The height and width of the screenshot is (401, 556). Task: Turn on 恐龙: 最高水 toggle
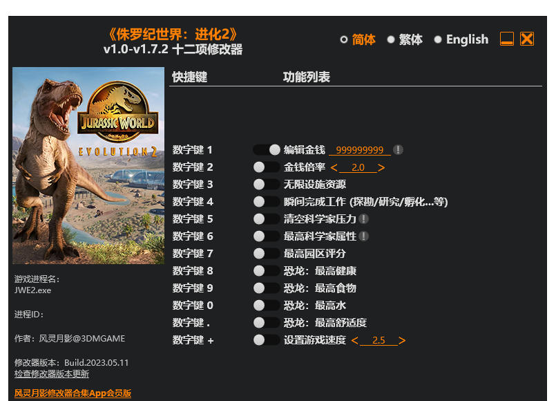point(267,305)
